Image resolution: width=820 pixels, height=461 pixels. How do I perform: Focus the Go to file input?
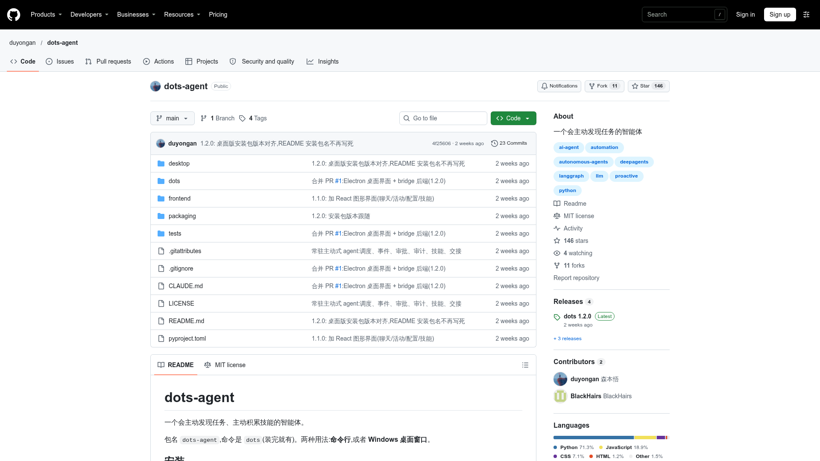pyautogui.click(x=443, y=118)
